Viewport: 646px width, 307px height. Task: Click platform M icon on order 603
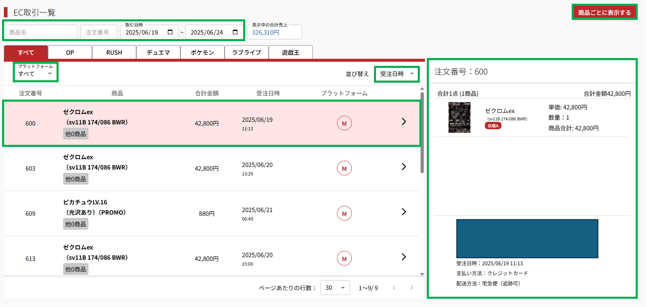tap(344, 168)
